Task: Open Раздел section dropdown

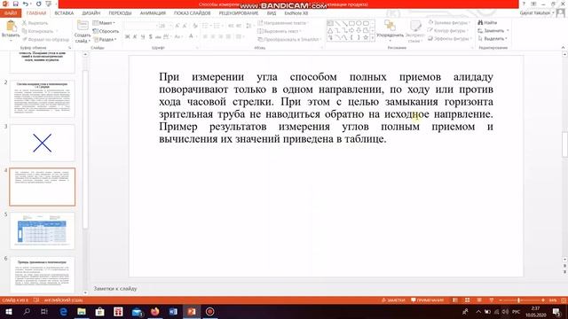Action: [x=106, y=39]
